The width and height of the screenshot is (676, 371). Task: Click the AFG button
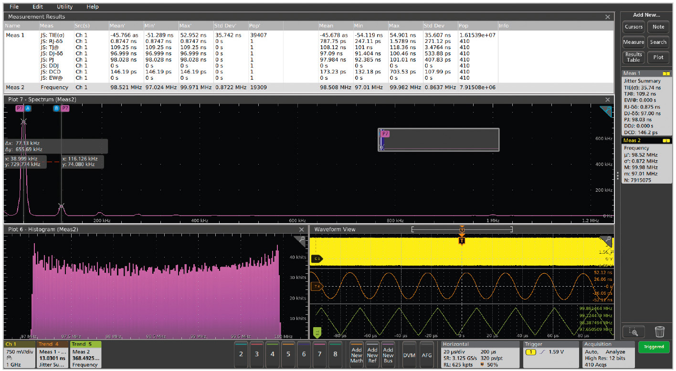pos(426,353)
